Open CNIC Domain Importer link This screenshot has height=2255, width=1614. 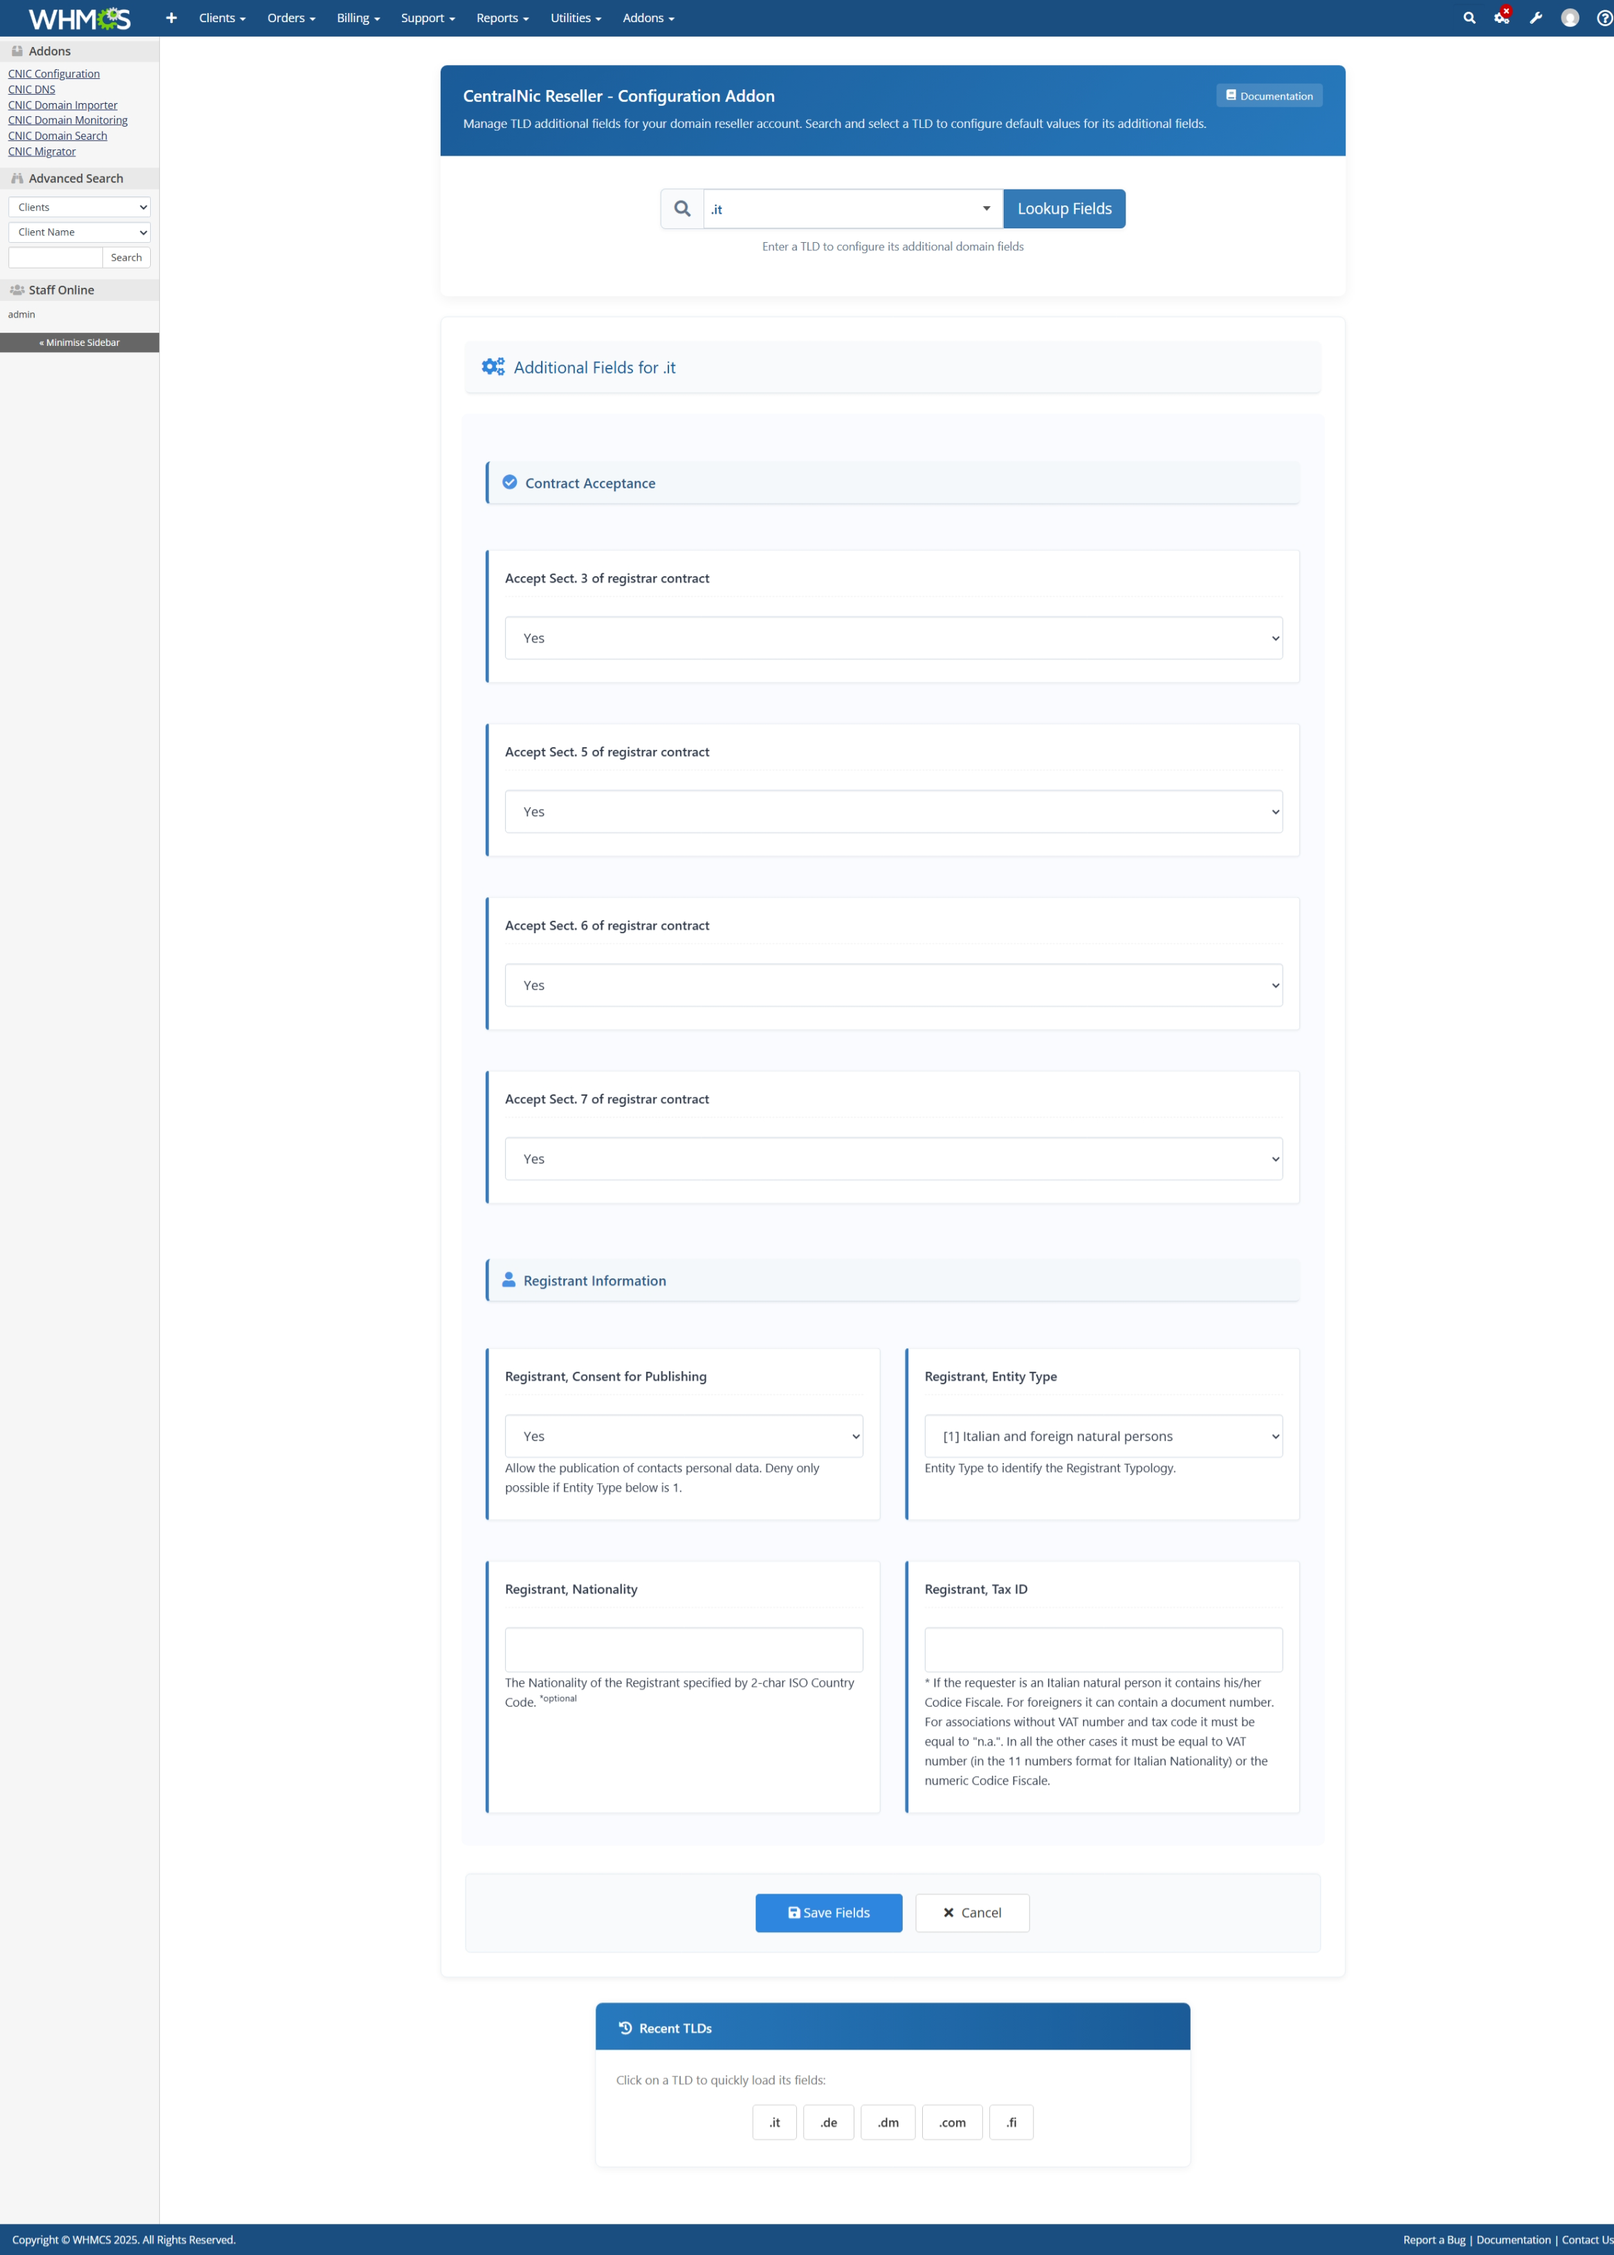coord(63,104)
